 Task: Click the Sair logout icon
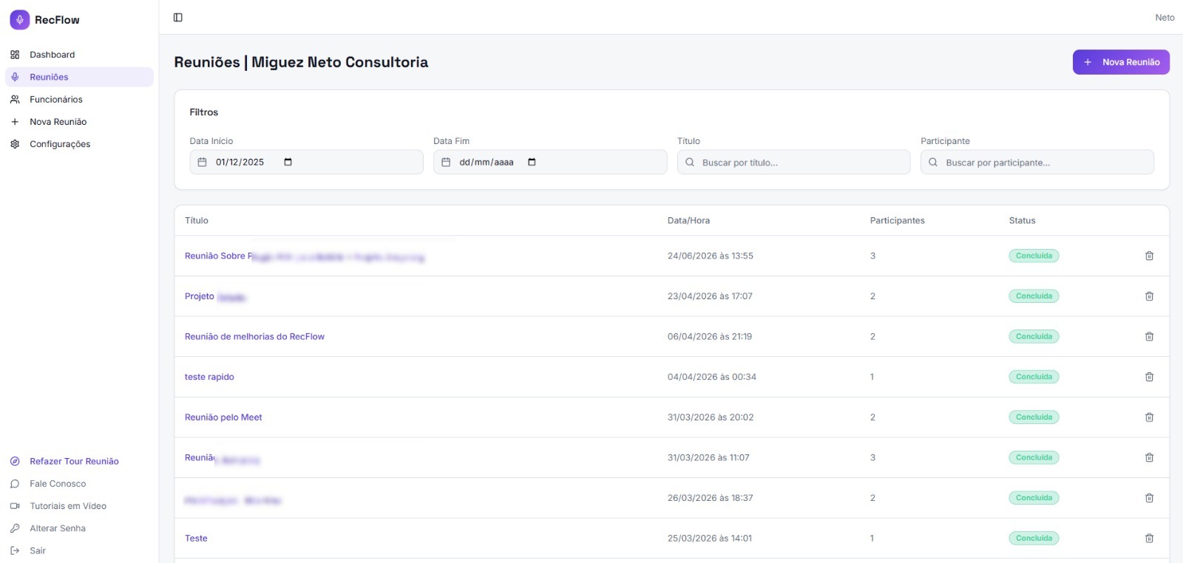(x=15, y=550)
